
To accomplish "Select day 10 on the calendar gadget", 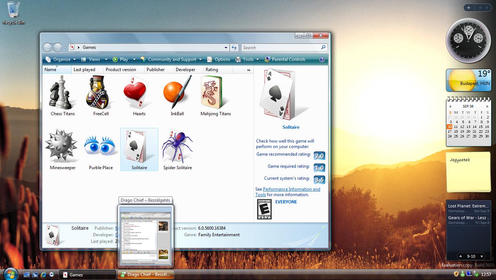I will tap(450, 127).
